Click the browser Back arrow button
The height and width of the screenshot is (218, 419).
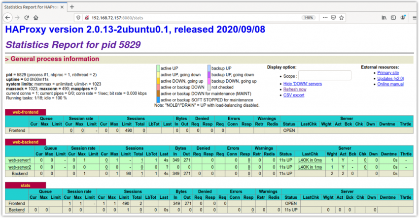point(8,18)
